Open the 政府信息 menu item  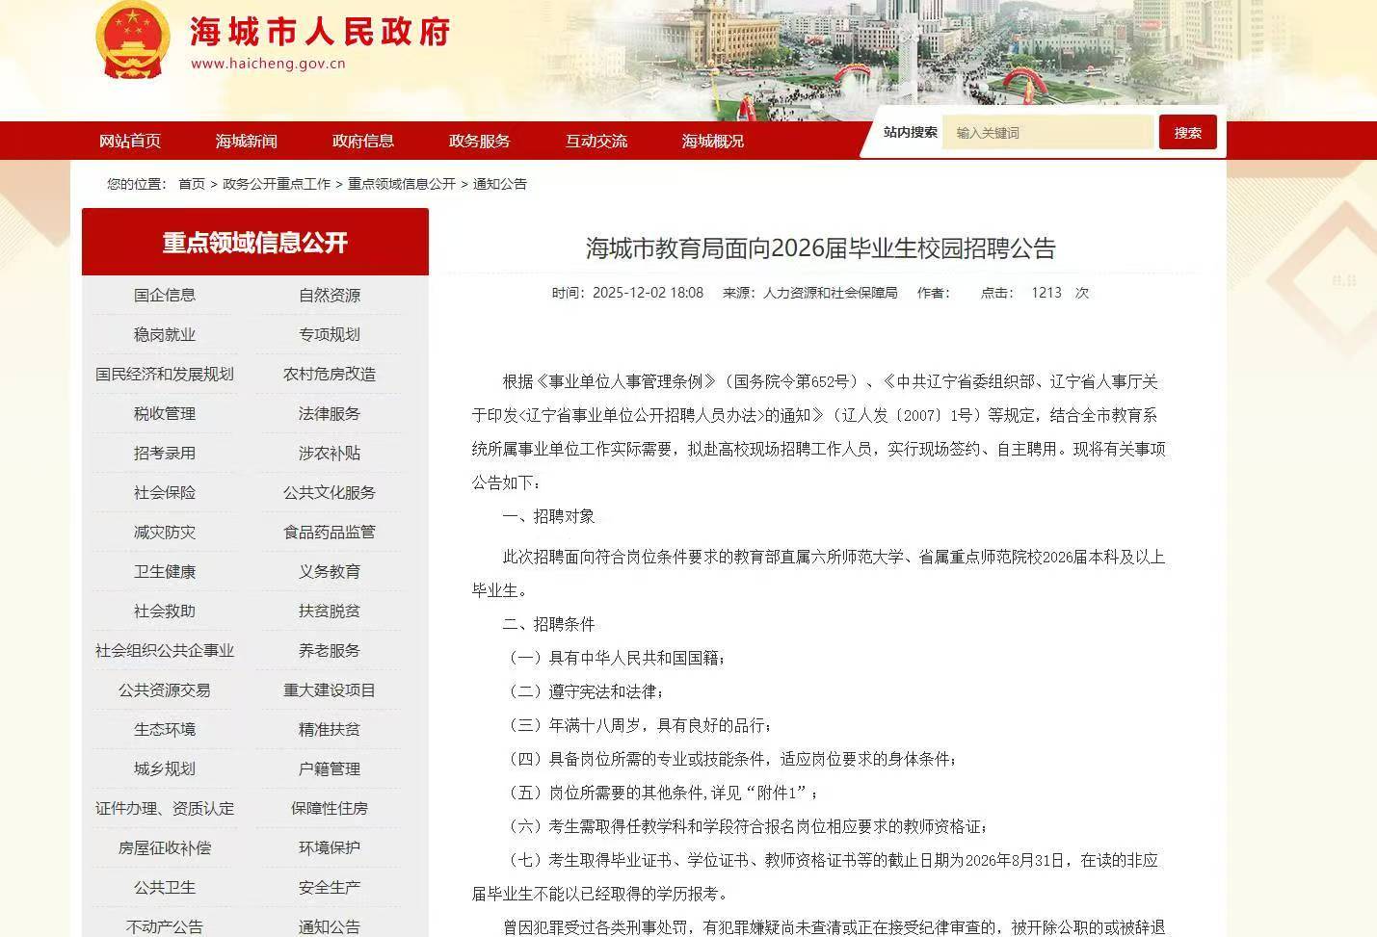click(x=361, y=141)
